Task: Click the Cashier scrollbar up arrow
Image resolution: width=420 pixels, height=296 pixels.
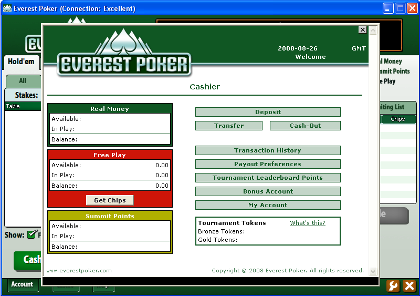Action: [373, 30]
